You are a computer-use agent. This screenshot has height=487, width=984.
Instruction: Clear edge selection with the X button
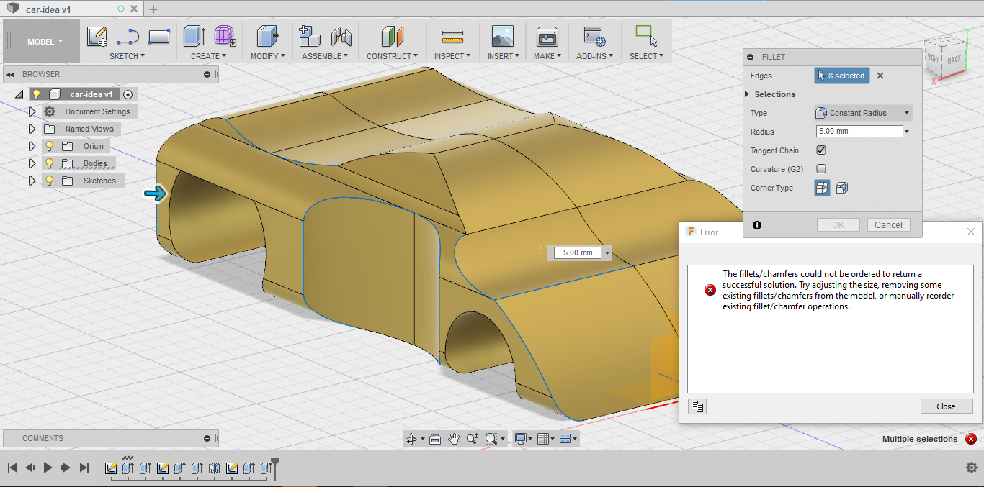880,76
